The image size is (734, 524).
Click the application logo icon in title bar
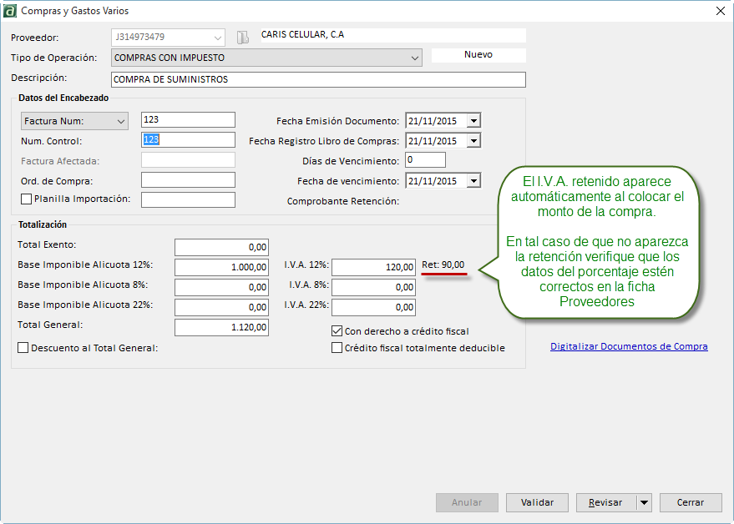tap(9, 12)
